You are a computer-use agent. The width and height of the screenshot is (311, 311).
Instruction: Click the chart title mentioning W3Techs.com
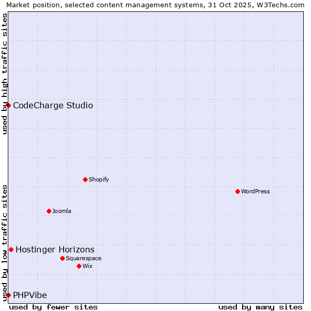pyautogui.click(x=155, y=5)
